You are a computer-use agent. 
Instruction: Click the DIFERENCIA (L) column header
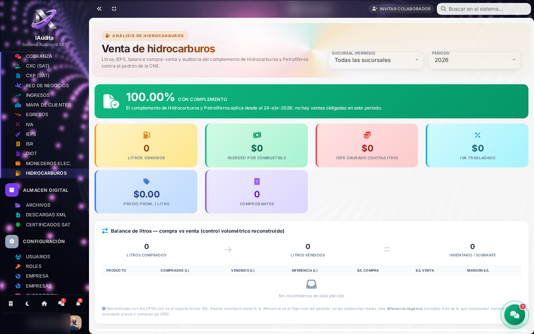coord(304,271)
